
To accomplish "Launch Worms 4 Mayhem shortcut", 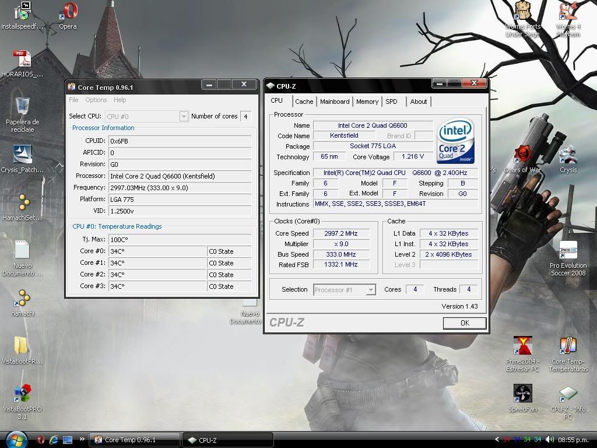I will pyautogui.click(x=568, y=19).
